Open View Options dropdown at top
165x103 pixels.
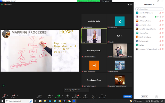pos(106,1)
